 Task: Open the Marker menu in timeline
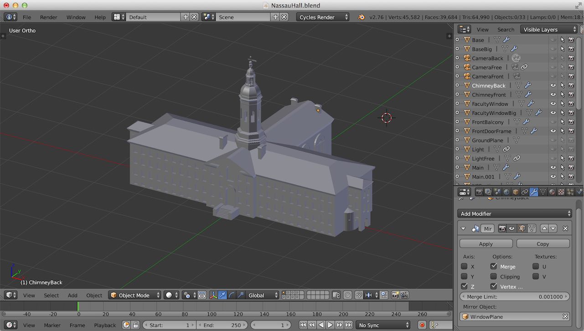point(52,325)
